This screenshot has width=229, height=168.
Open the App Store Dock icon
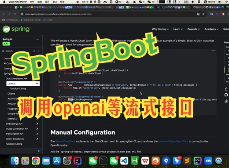[57, 161]
